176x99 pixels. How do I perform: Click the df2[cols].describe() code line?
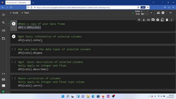pyautogui.click(x=33, y=69)
